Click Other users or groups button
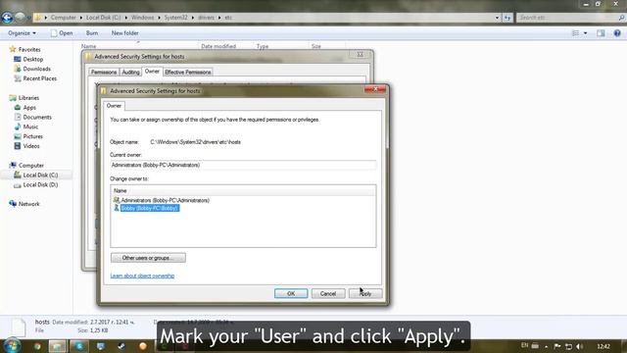The width and height of the screenshot is (627, 353). coord(148,258)
